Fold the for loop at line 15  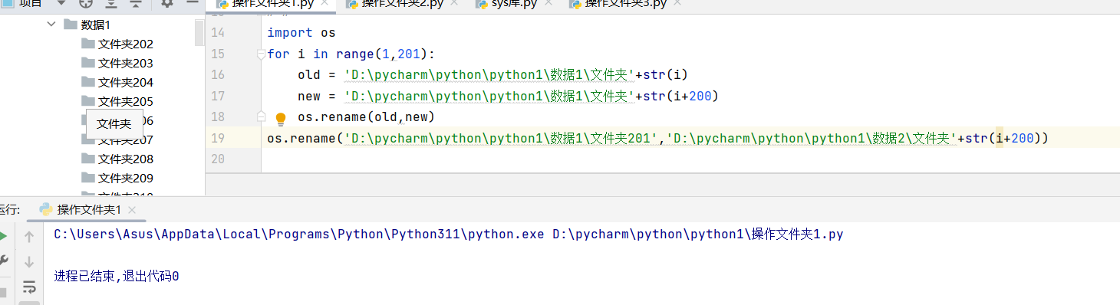click(261, 54)
